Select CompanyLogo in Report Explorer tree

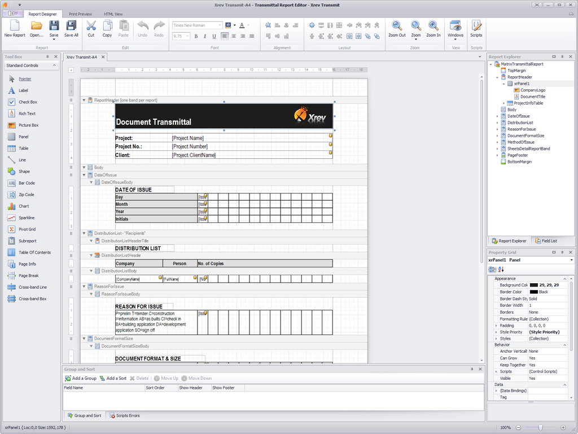[x=533, y=90]
